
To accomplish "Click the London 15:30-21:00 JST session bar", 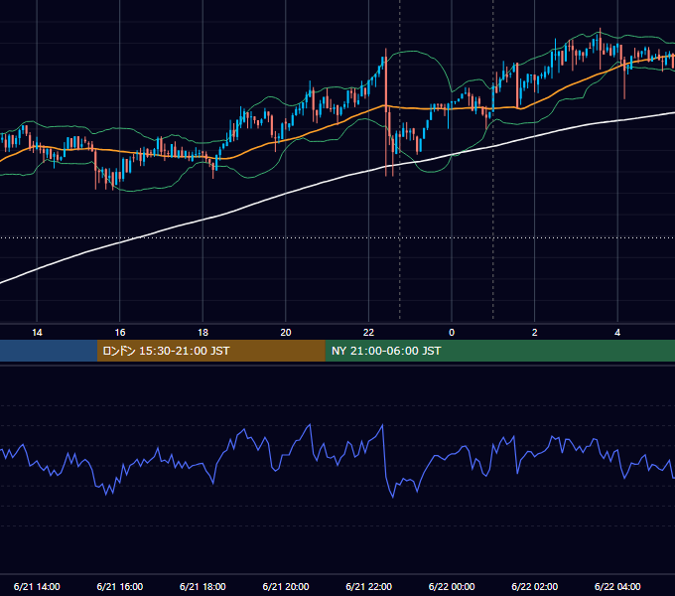I will click(210, 351).
